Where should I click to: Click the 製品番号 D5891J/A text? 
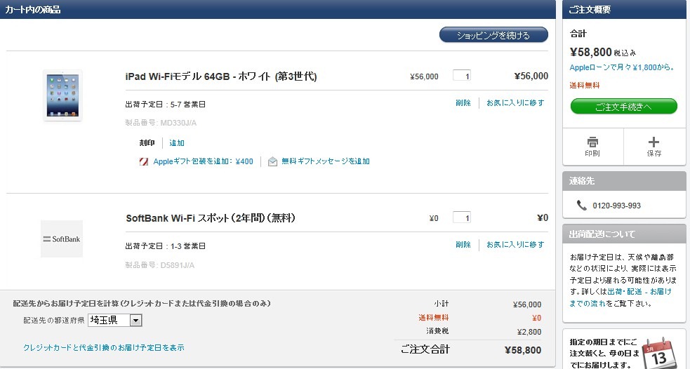tap(160, 264)
